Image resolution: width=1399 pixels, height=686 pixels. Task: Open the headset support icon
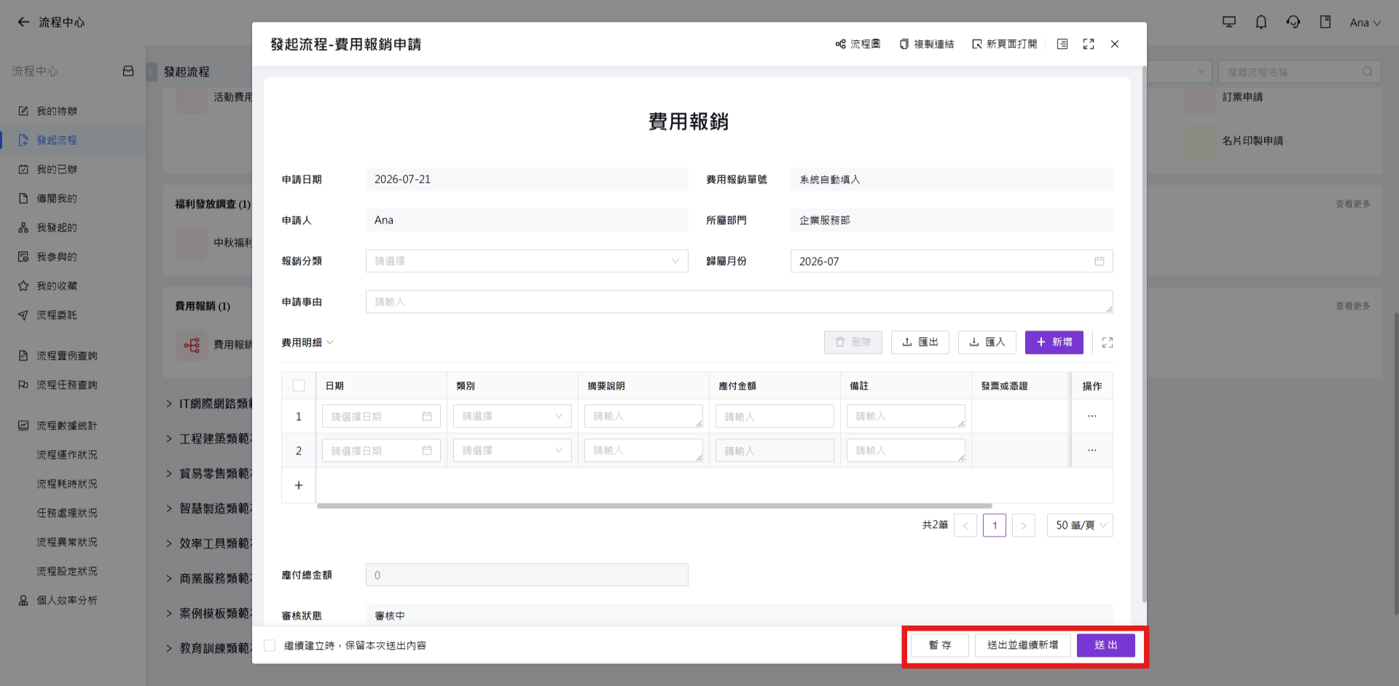point(1293,23)
